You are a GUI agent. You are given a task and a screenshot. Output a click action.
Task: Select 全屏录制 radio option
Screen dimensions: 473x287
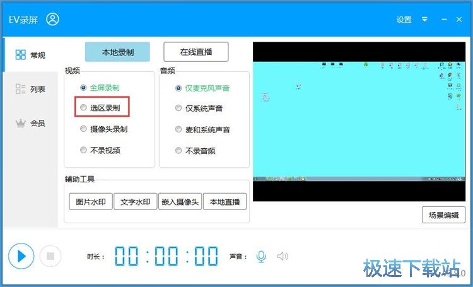coord(100,88)
